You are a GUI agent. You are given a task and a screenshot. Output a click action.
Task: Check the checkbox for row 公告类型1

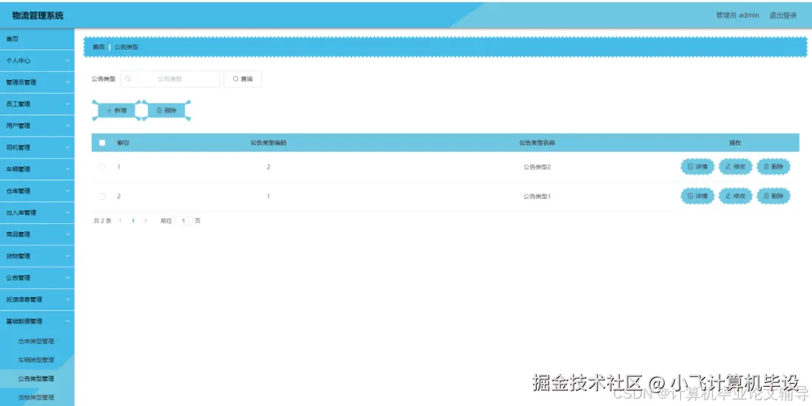click(x=102, y=197)
